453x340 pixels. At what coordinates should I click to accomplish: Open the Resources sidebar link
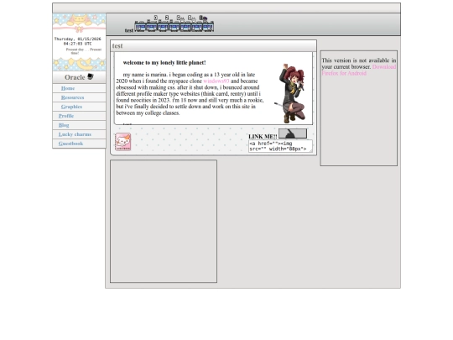pos(72,97)
